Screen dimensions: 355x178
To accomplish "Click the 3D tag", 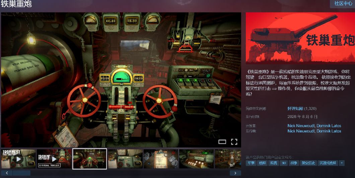I will pos(284,163).
